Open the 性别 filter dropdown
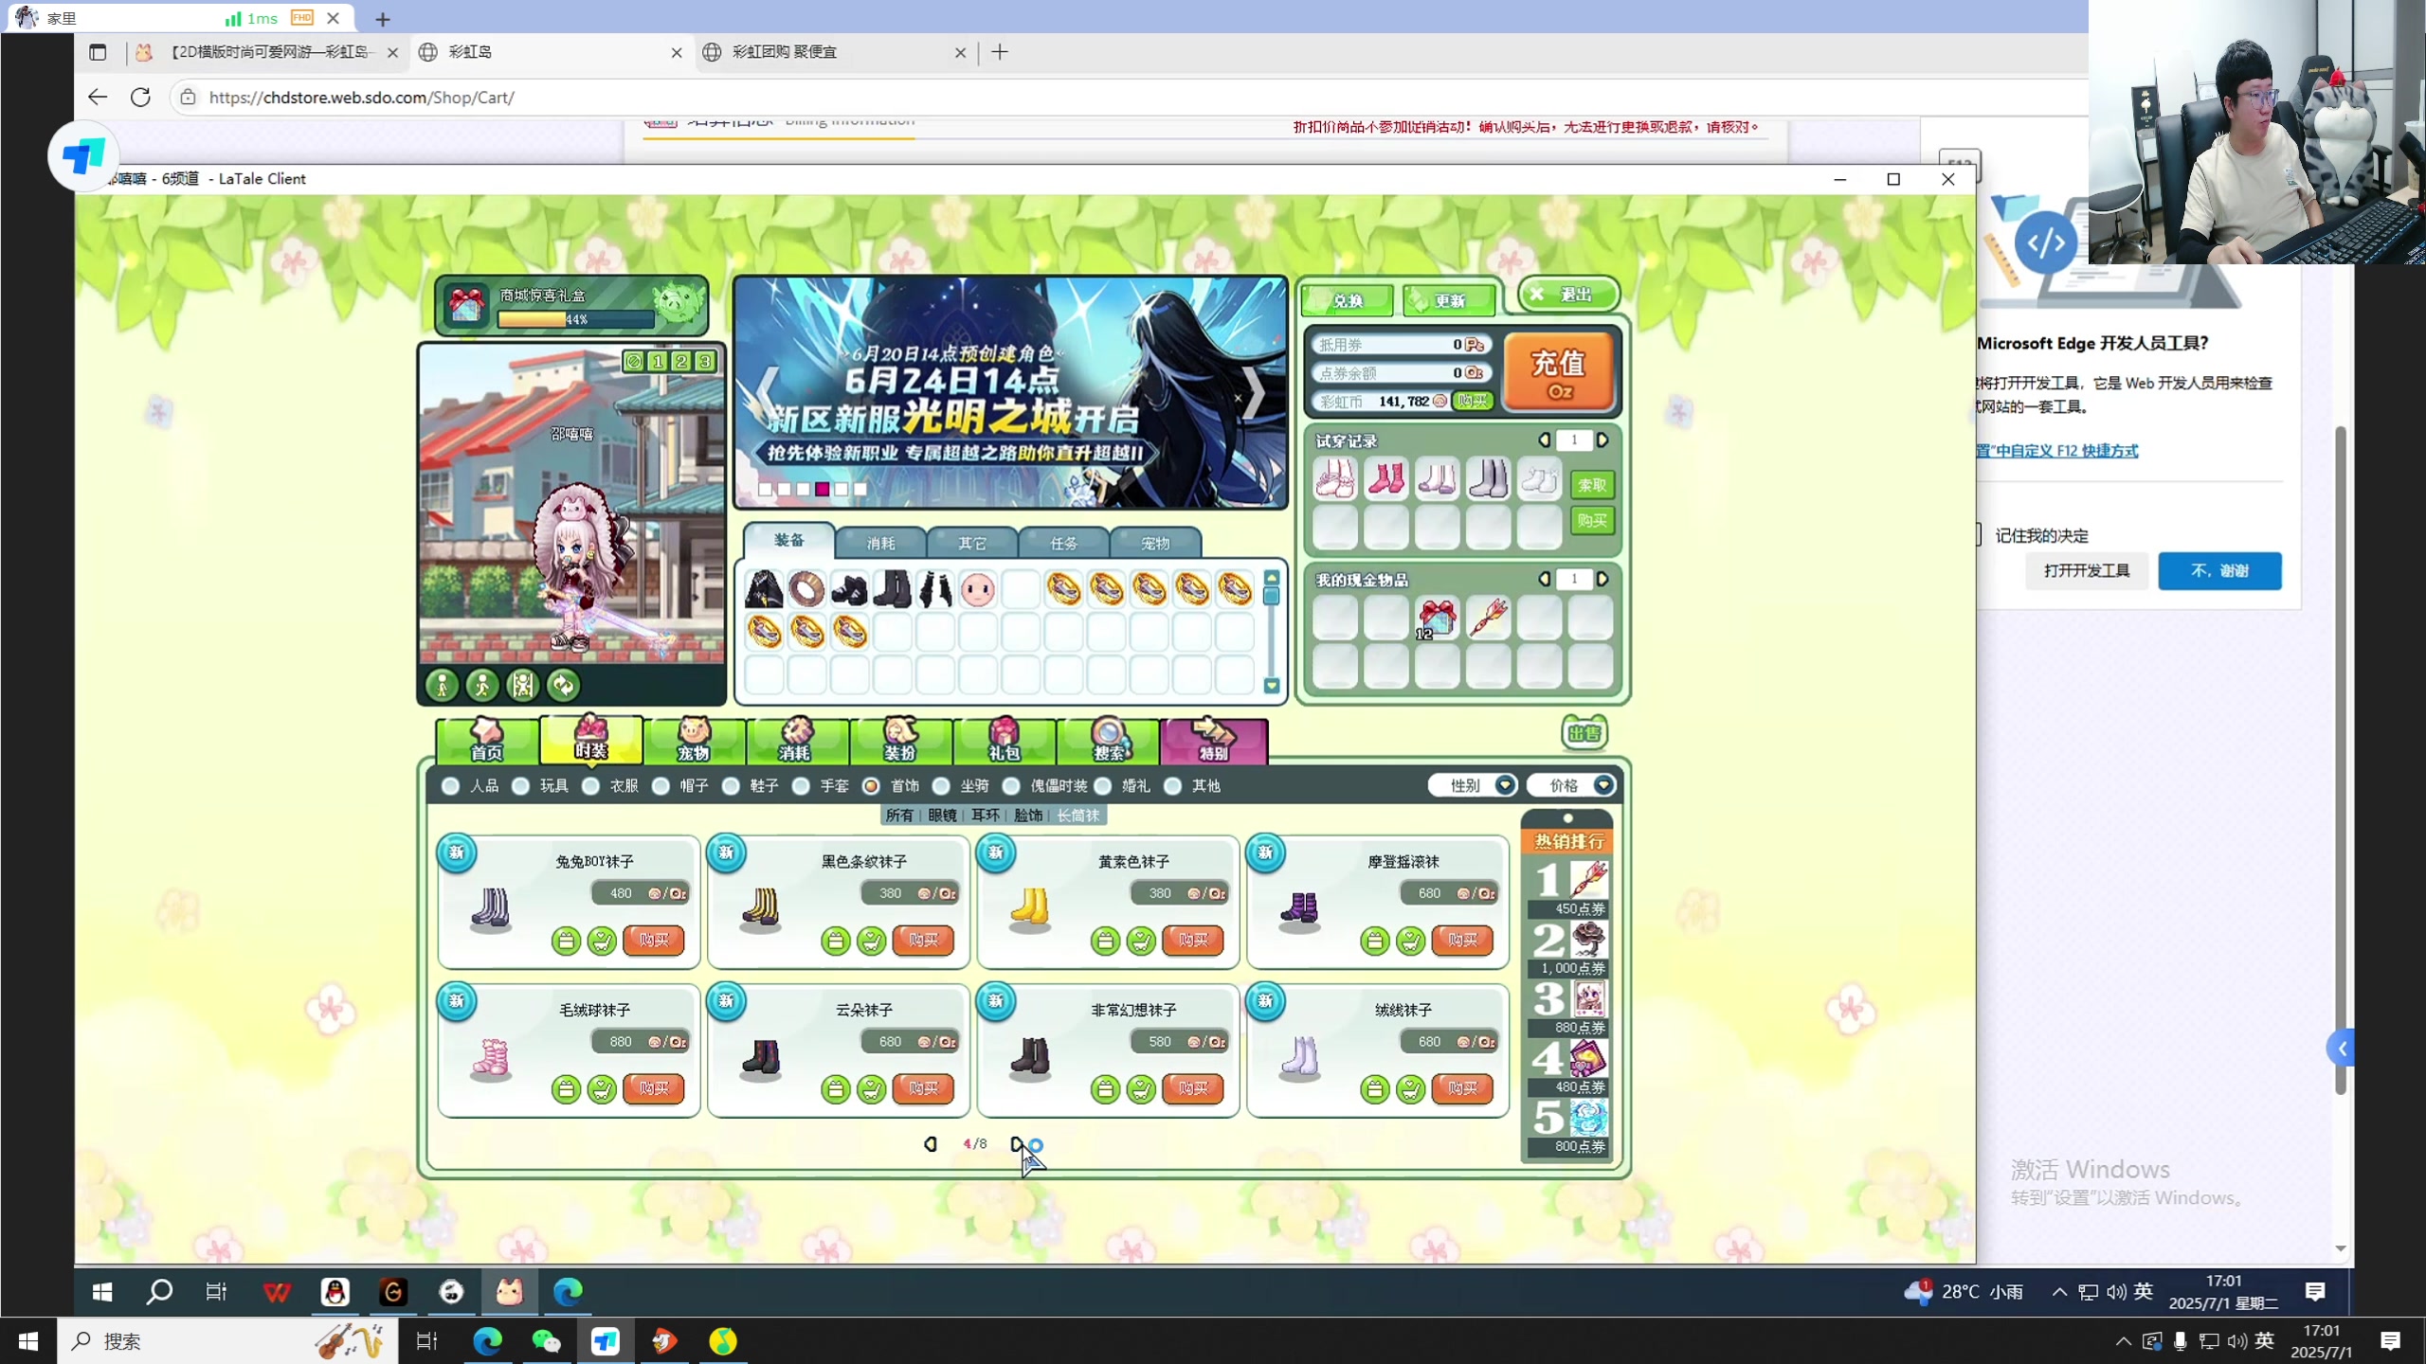The image size is (2426, 1364). click(x=1474, y=785)
